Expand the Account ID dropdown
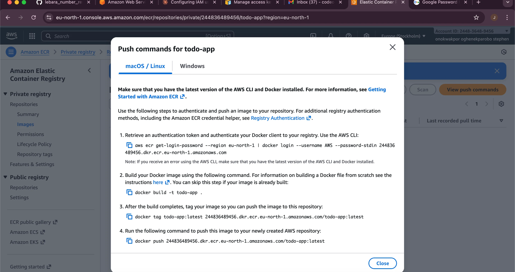Viewport: 515px width, 272px height. (x=506, y=31)
